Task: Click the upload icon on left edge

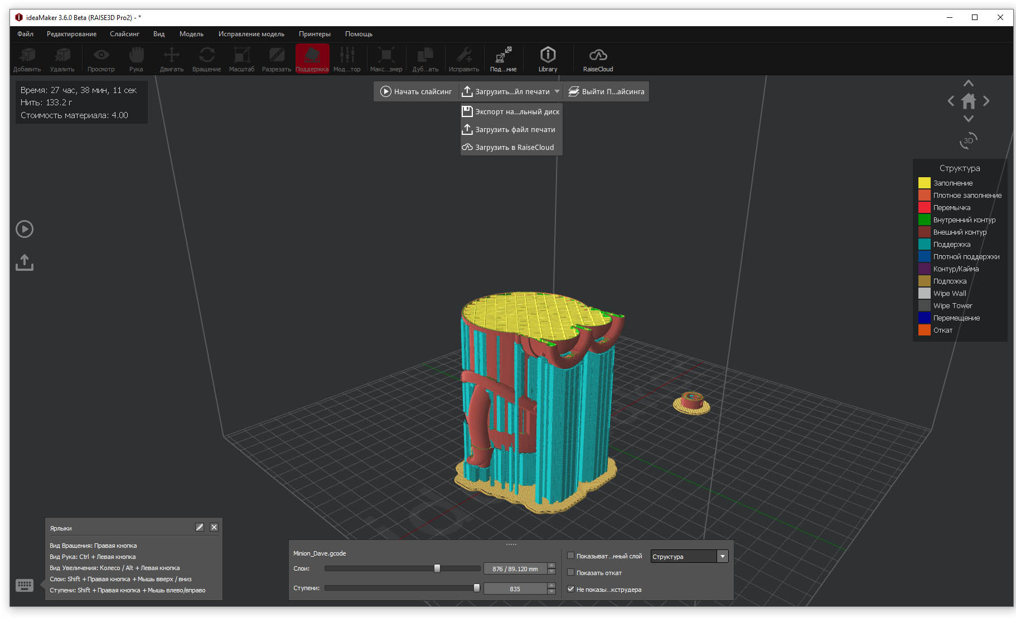Action: (25, 262)
